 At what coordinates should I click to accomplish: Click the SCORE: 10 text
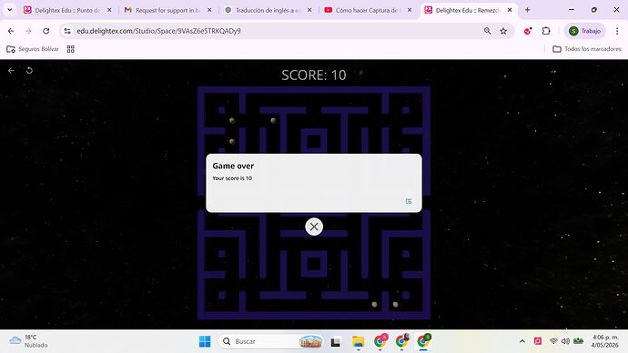coord(314,76)
